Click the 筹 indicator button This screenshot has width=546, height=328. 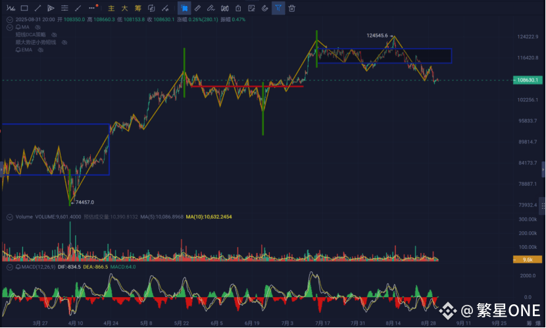click(x=138, y=8)
